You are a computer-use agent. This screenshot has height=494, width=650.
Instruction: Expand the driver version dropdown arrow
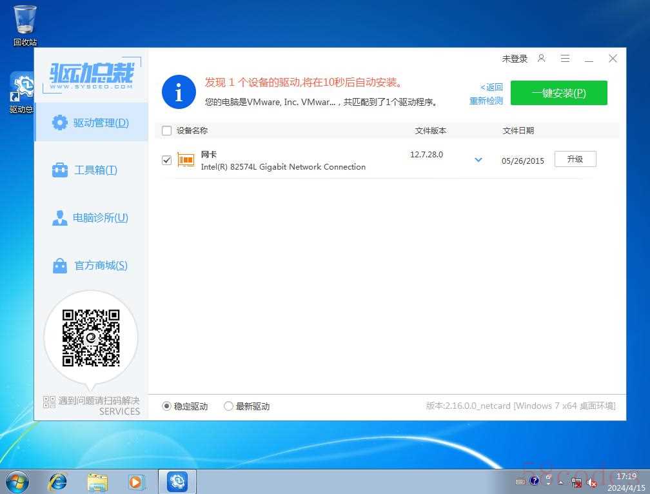click(478, 160)
